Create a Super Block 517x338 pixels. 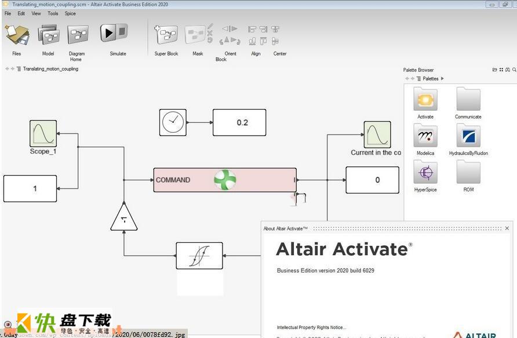pyautogui.click(x=166, y=35)
